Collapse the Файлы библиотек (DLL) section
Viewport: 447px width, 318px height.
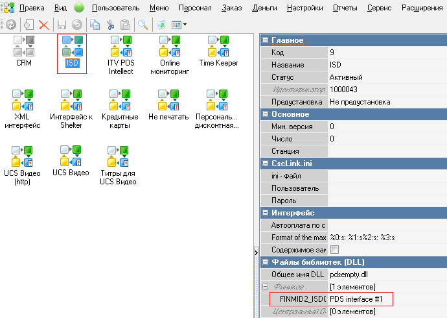[x=265, y=262]
